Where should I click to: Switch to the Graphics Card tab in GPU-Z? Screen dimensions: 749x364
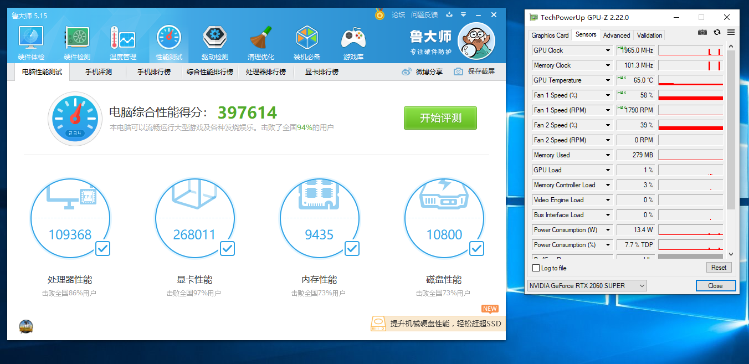(550, 35)
